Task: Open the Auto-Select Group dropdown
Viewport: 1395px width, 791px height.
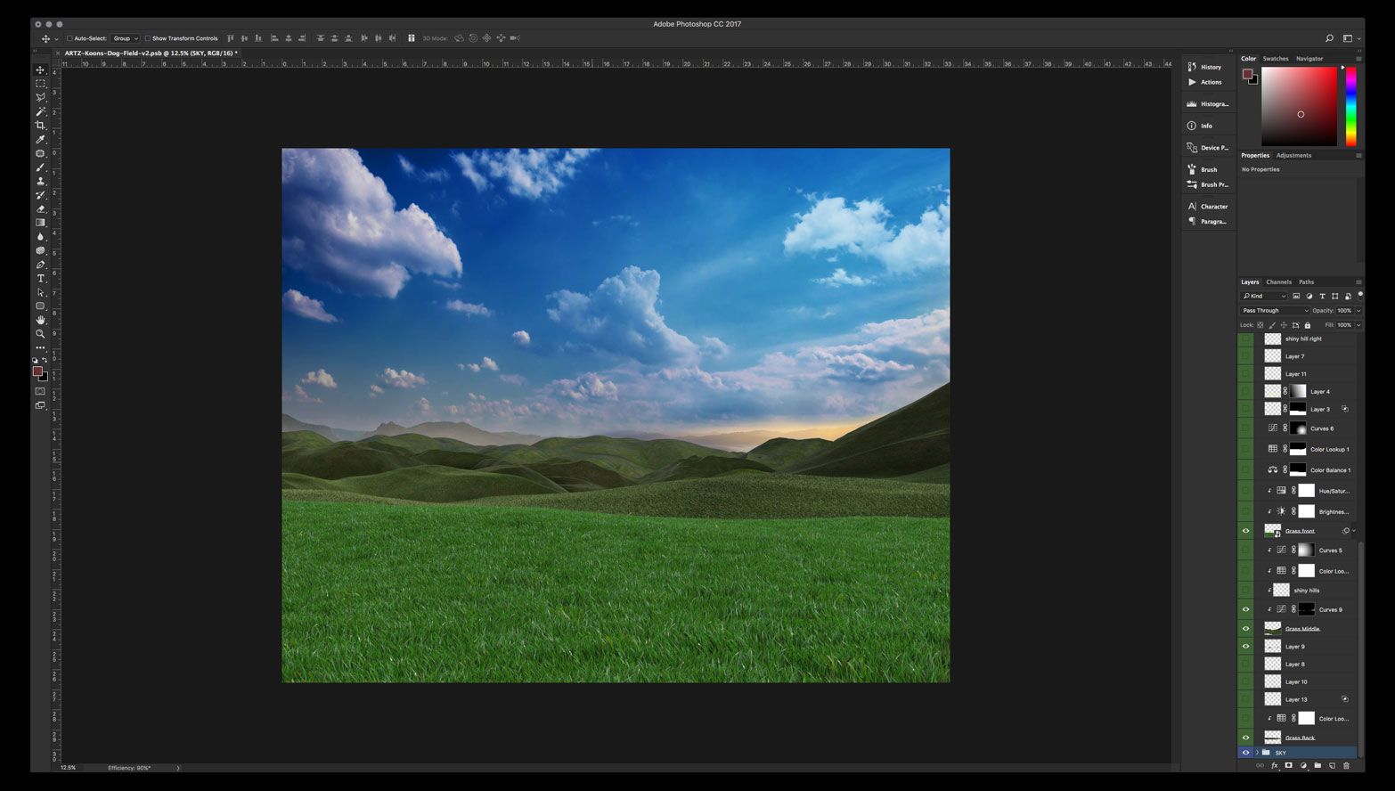Action: point(125,38)
